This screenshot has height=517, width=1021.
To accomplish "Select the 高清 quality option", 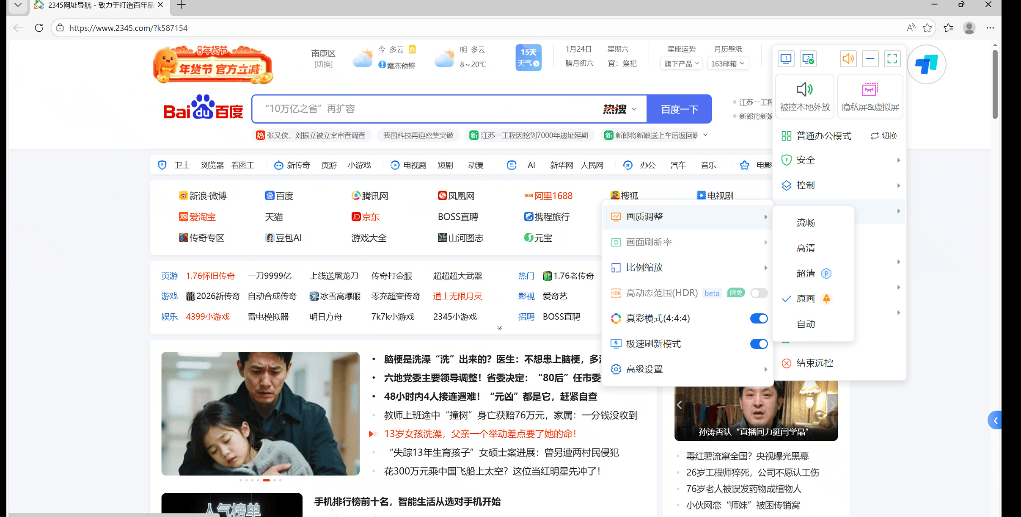I will point(806,248).
